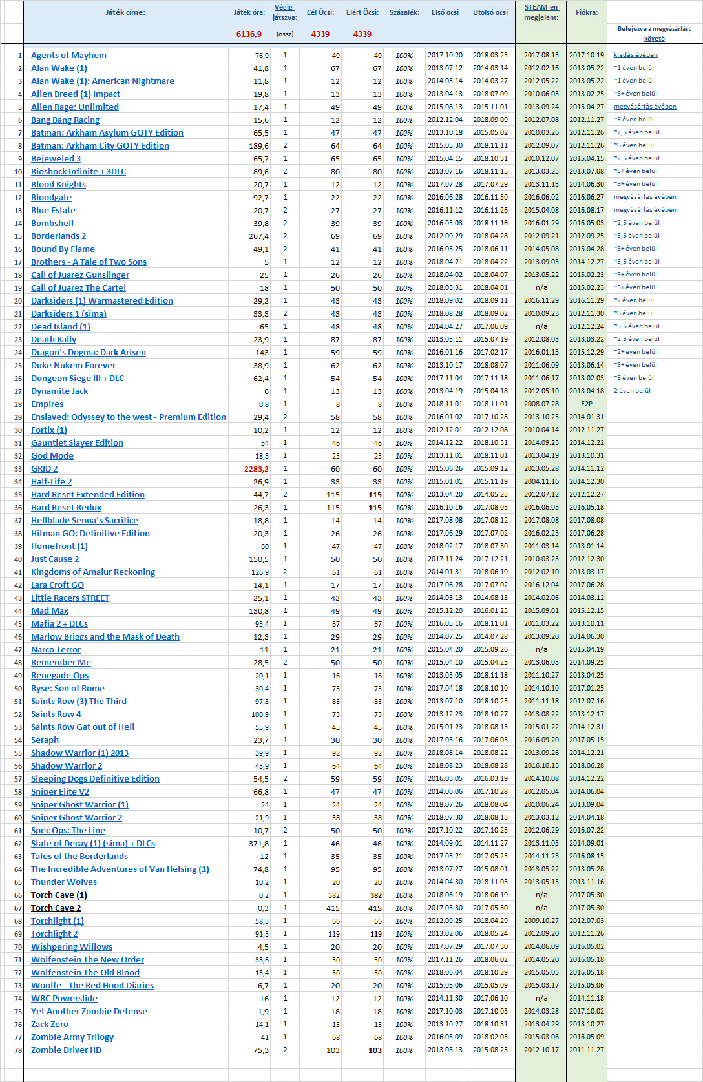
Task: Open the Kingdoms of Amalur Reckoning link
Action: coord(93,572)
